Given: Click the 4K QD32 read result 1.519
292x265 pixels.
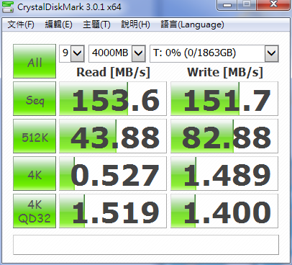Looking at the screenshot, I should click(113, 211).
